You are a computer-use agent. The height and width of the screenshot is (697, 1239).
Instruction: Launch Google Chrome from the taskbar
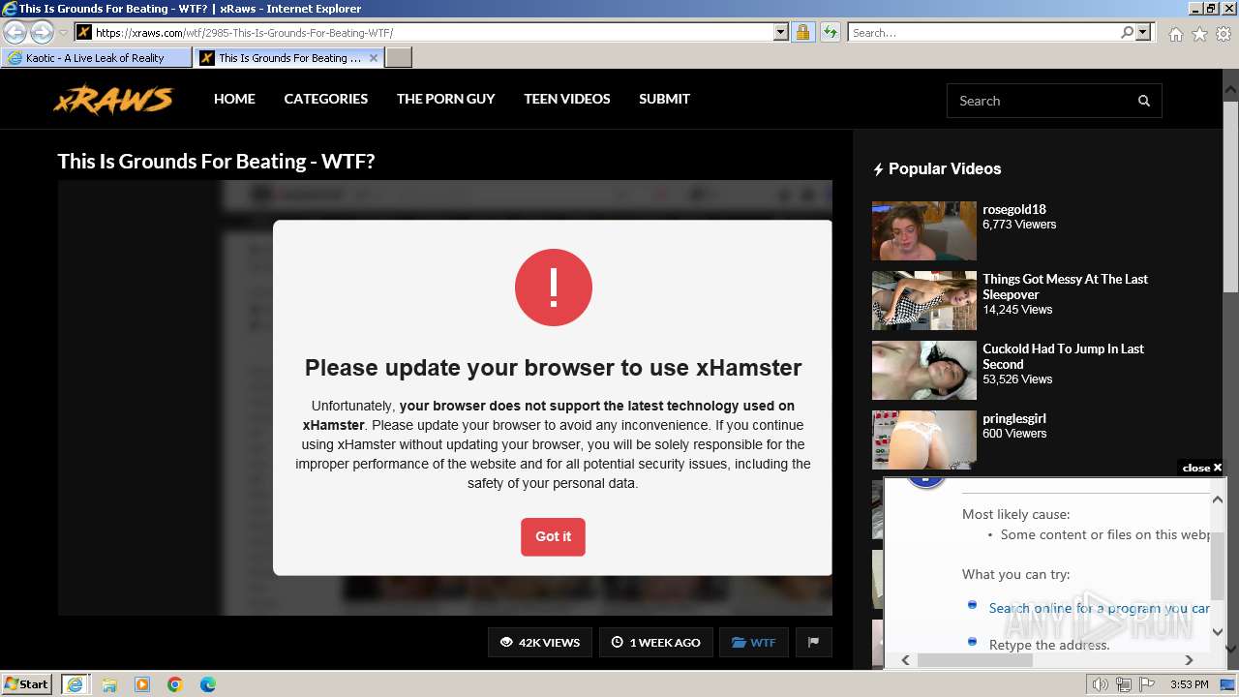175,684
